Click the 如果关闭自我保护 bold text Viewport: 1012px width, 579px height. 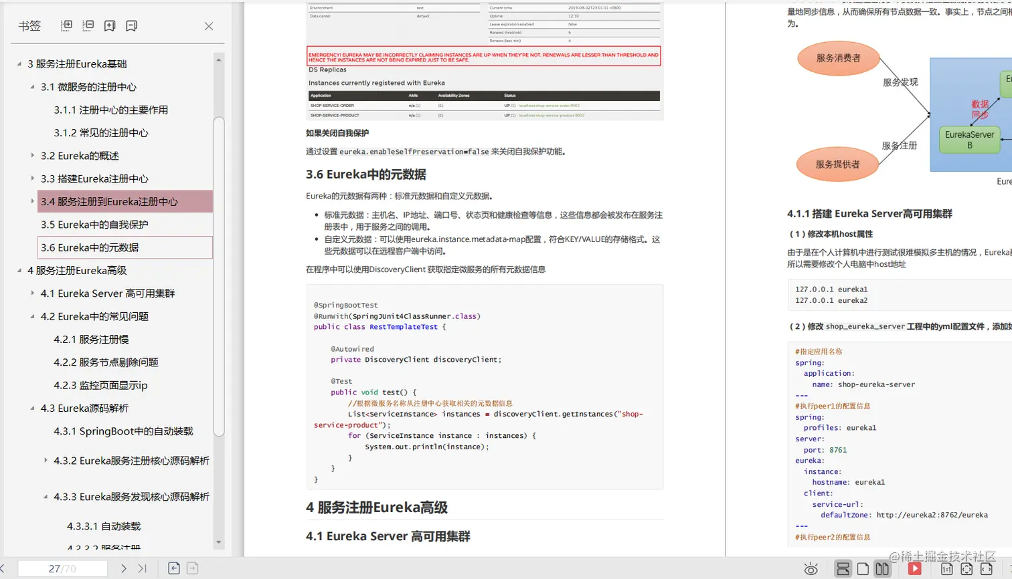click(x=337, y=133)
